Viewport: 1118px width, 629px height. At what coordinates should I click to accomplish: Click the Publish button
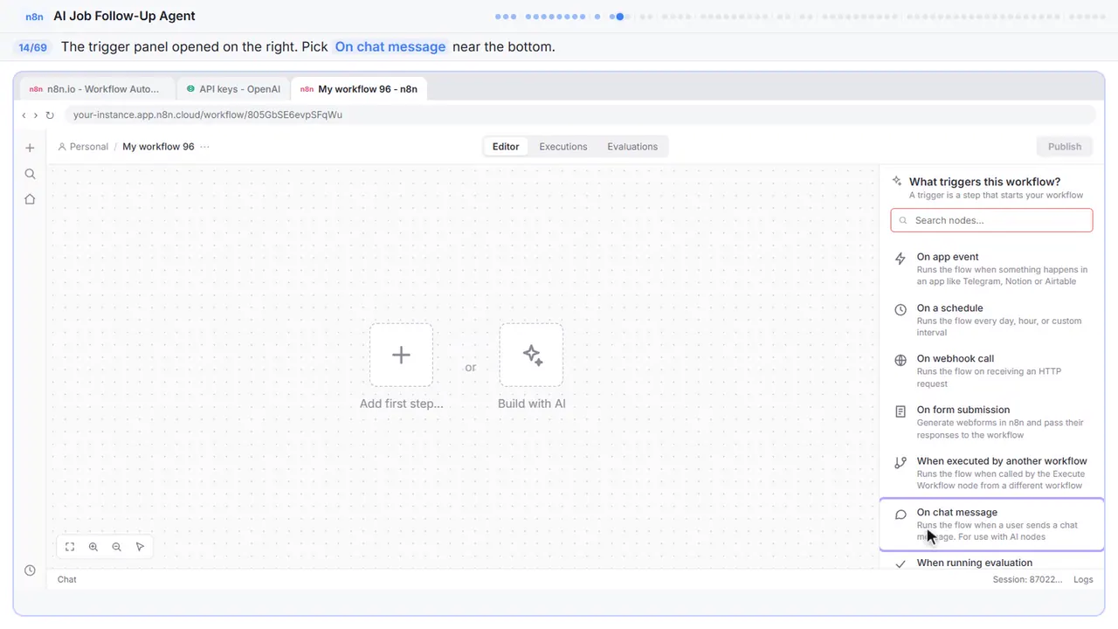click(x=1065, y=147)
